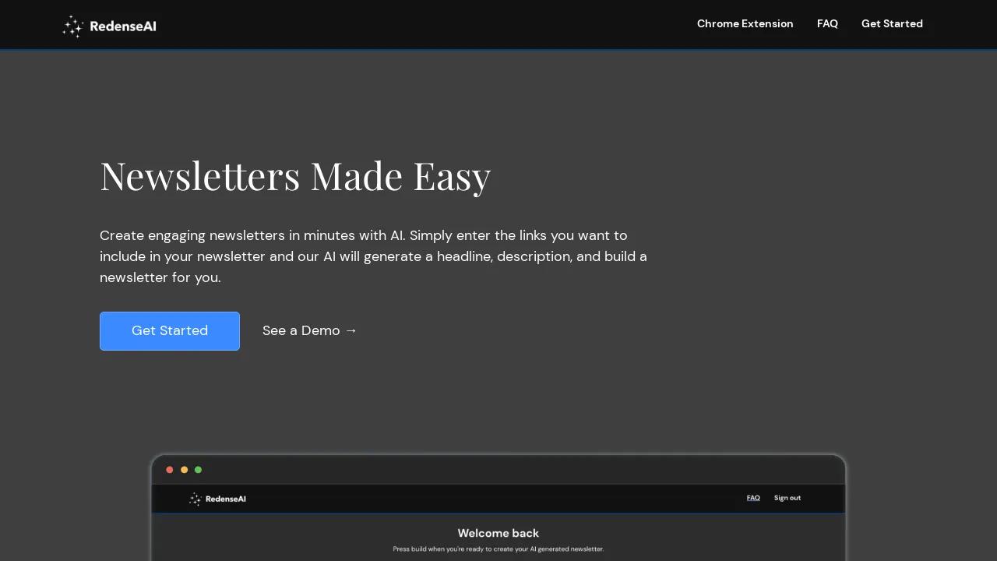Click the green dot in demo window
The height and width of the screenshot is (561, 997).
coord(198,470)
